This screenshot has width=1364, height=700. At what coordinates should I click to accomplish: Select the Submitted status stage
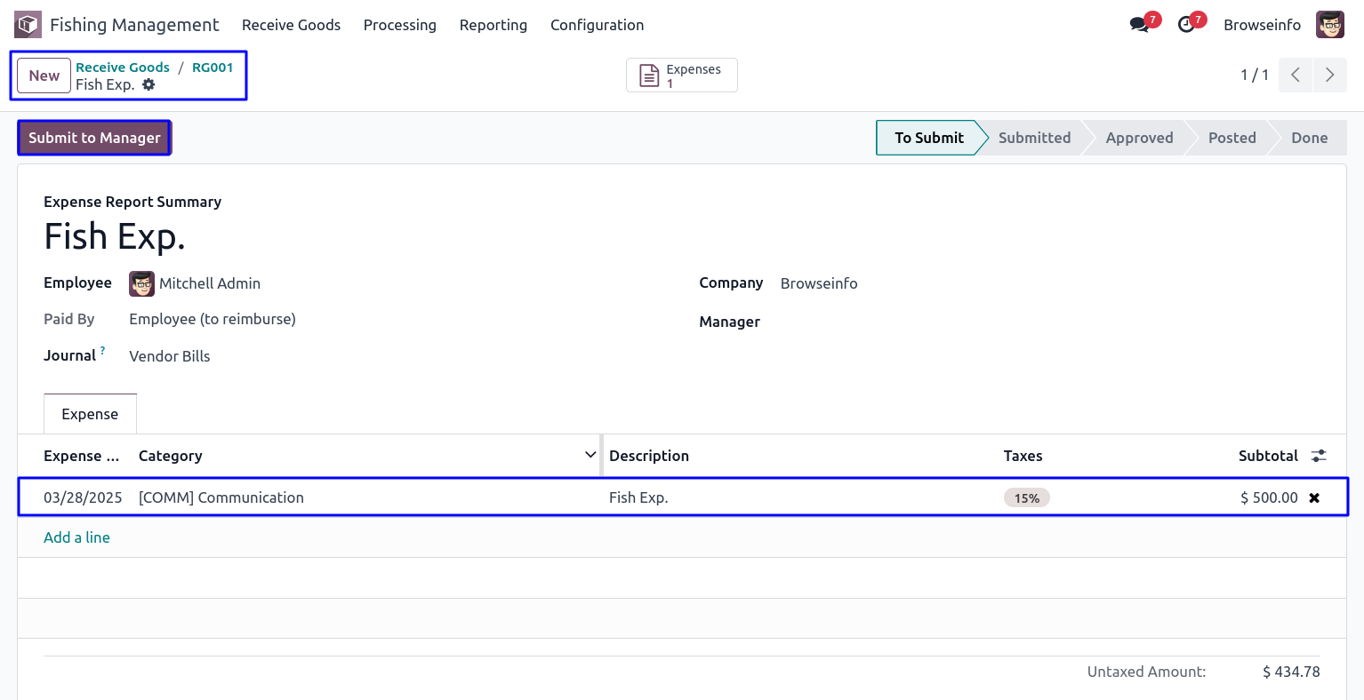[1034, 138]
